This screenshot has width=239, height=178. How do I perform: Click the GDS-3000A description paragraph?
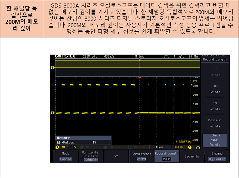(141, 18)
